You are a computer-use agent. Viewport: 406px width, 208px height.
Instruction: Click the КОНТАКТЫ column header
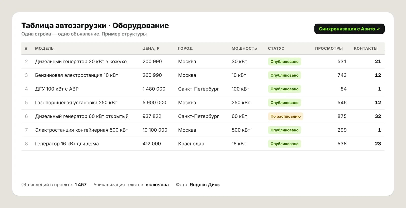coord(366,48)
